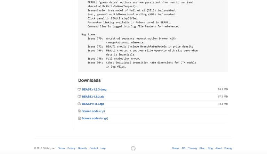267x154 pixels.
Task: Open the Terms footer link
Action: coord(62,148)
